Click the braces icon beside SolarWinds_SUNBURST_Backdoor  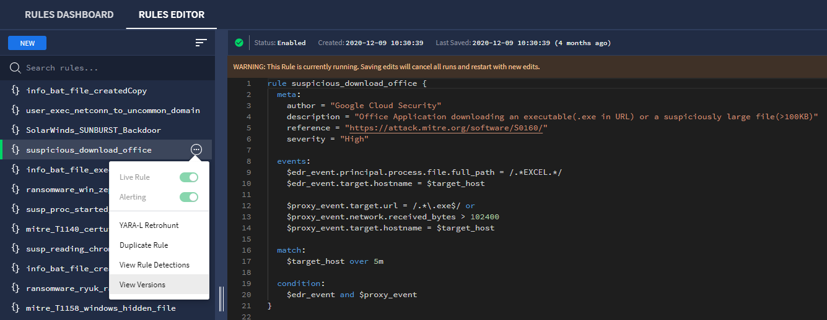click(x=15, y=130)
